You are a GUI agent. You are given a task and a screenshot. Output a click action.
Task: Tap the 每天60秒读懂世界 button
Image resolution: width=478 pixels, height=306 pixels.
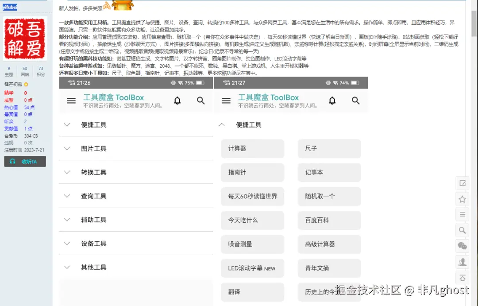(252, 196)
